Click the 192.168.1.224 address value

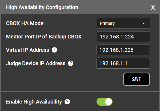[117, 37]
